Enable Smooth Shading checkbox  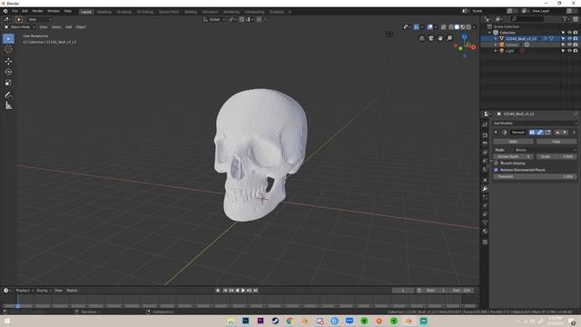coord(497,163)
